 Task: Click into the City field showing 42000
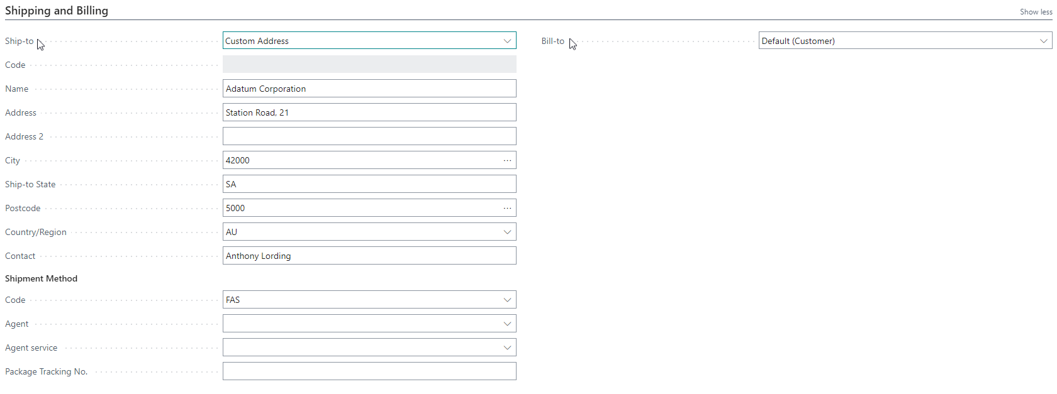click(x=361, y=160)
